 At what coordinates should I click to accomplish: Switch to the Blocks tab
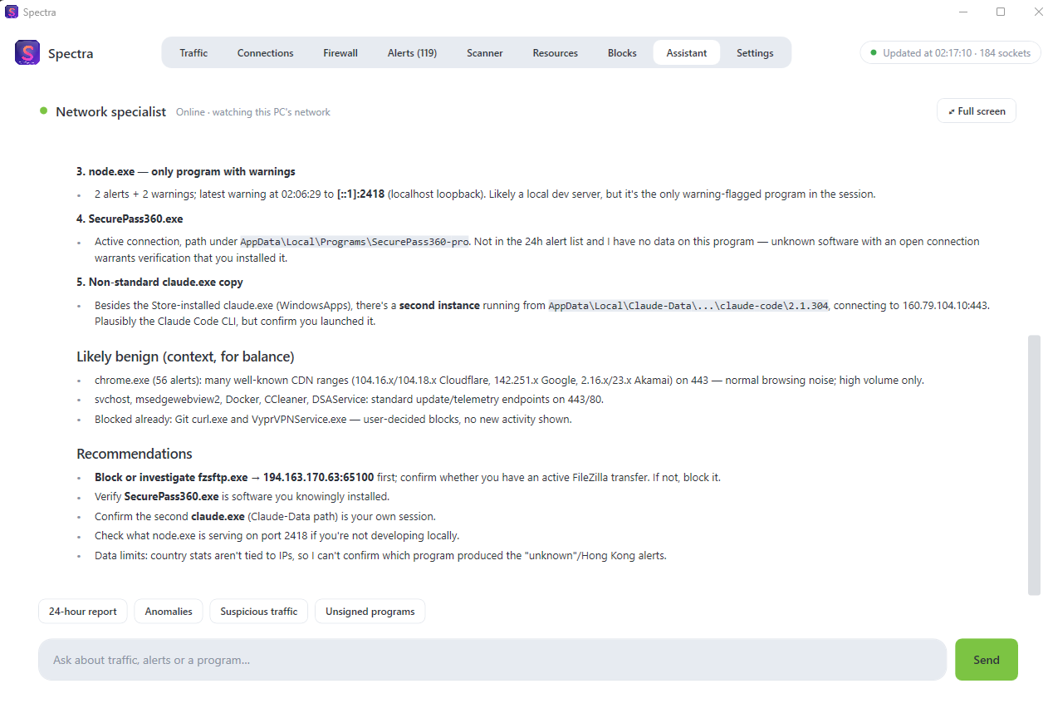[x=622, y=52]
